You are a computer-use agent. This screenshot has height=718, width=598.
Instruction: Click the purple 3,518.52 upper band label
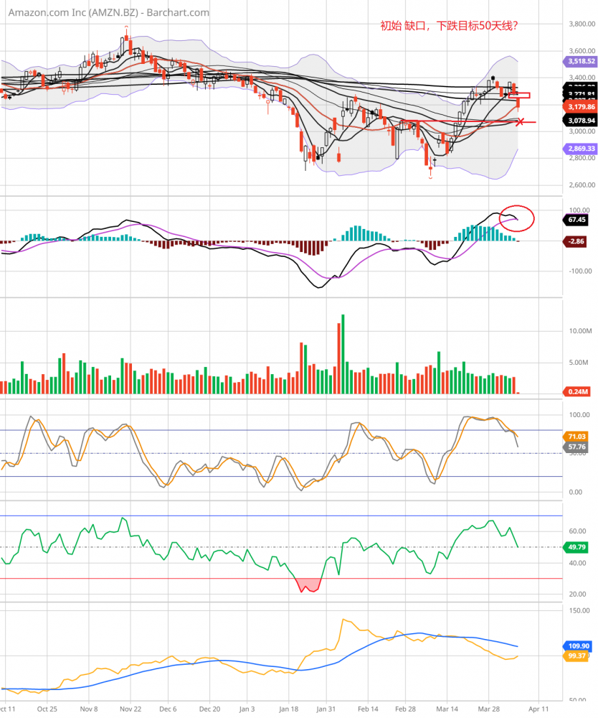[576, 62]
